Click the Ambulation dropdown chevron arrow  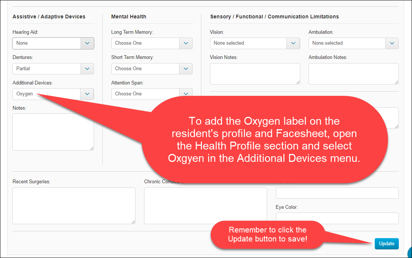[x=392, y=43]
